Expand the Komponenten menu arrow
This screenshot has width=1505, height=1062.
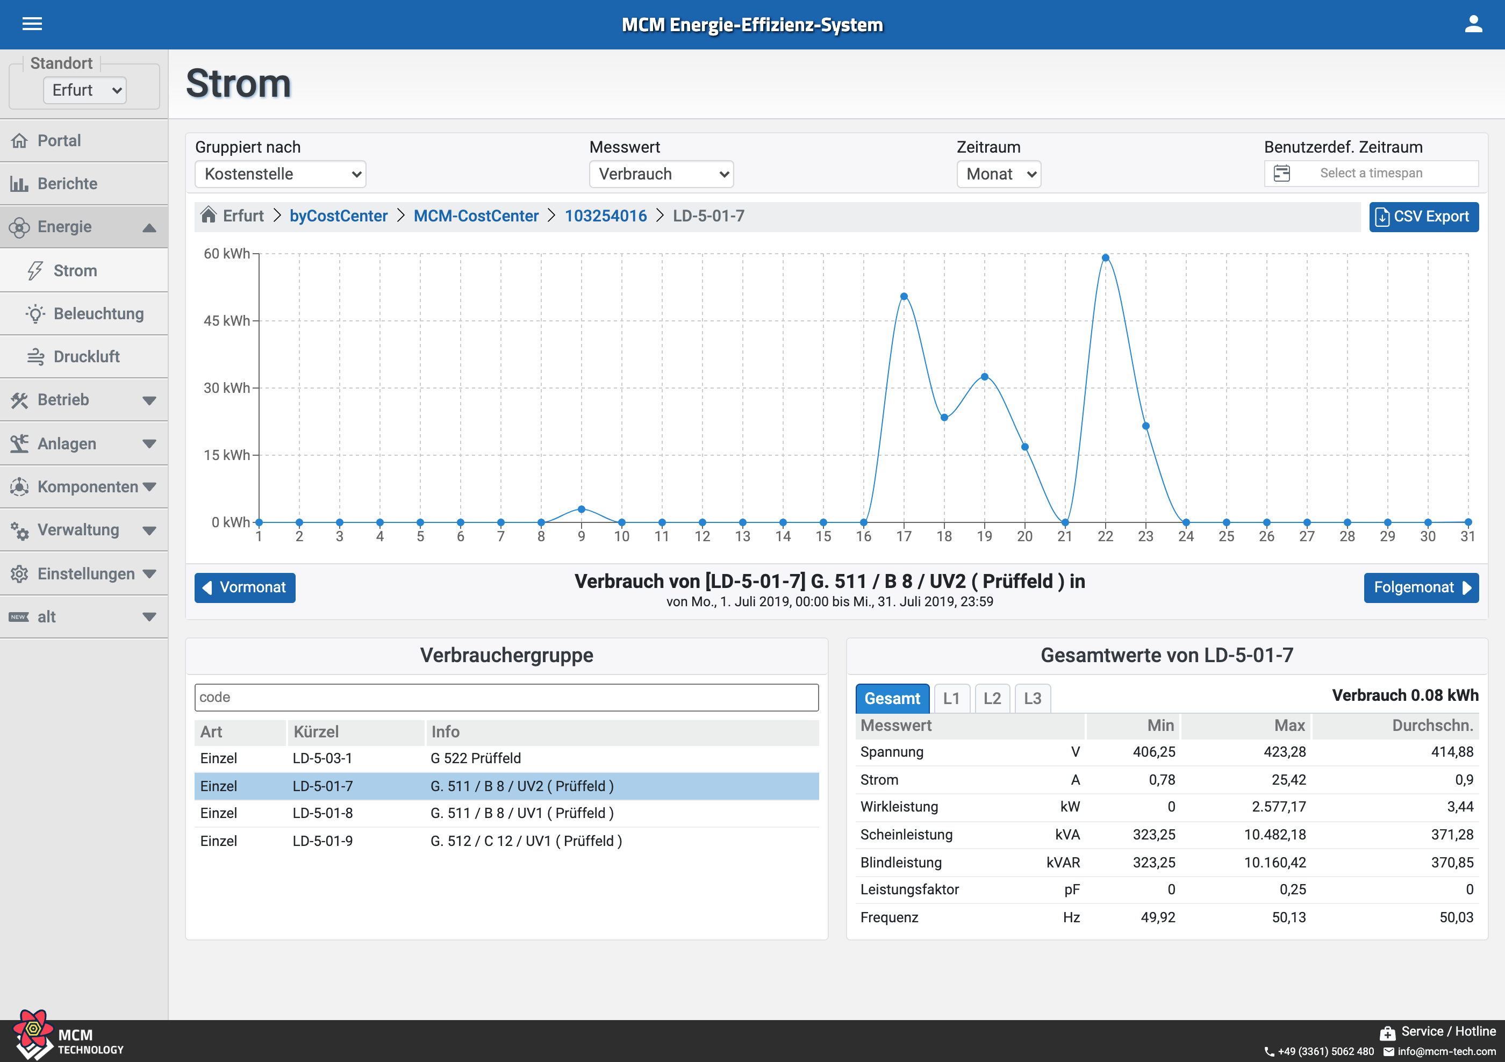149,487
